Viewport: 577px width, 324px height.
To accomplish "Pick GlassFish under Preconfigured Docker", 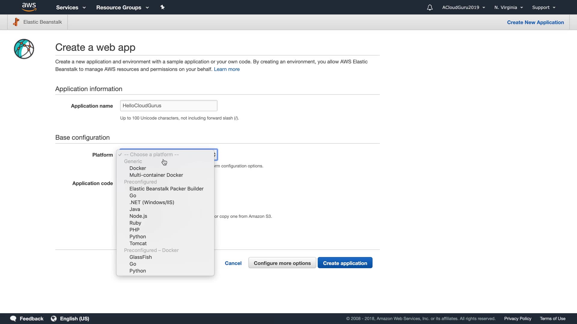I will pos(141,257).
